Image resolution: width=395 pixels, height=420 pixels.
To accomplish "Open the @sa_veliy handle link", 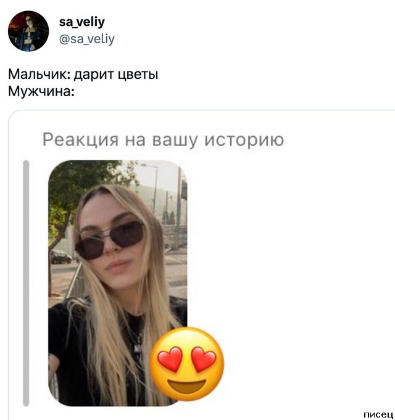I will pos(86,39).
